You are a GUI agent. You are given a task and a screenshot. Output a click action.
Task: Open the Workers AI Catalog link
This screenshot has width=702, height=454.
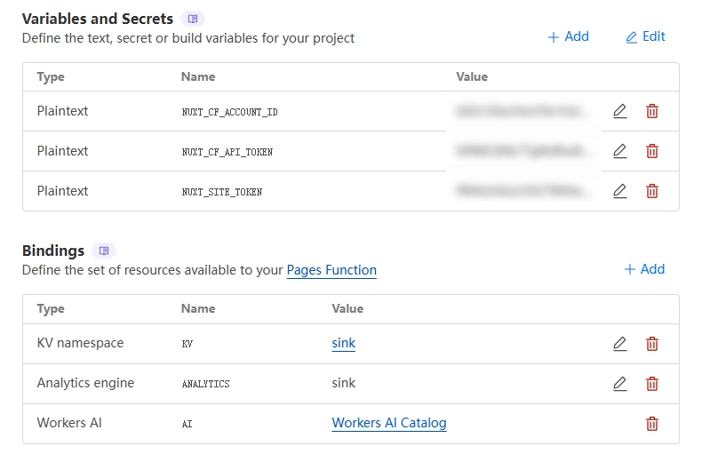click(x=388, y=423)
